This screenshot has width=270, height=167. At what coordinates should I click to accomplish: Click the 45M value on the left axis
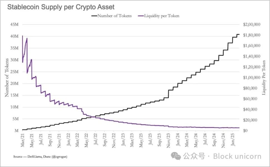pos(14,24)
